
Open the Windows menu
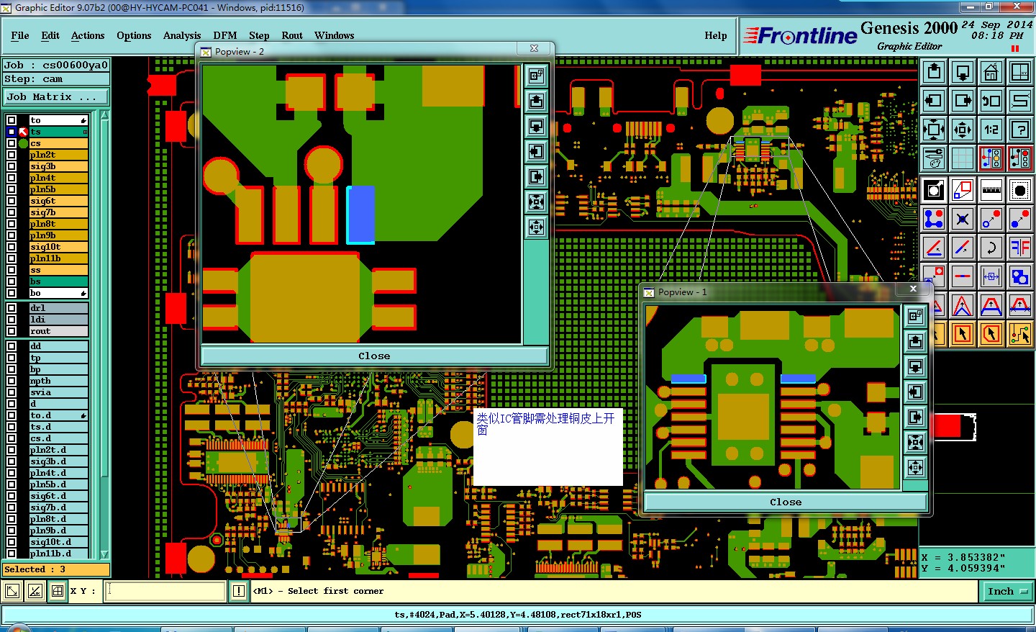point(335,35)
